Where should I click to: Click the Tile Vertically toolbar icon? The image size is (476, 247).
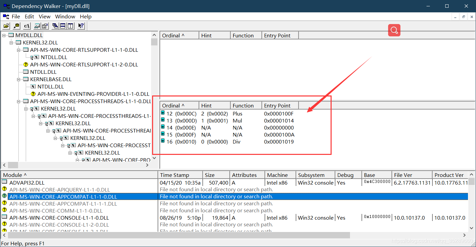pos(70,26)
